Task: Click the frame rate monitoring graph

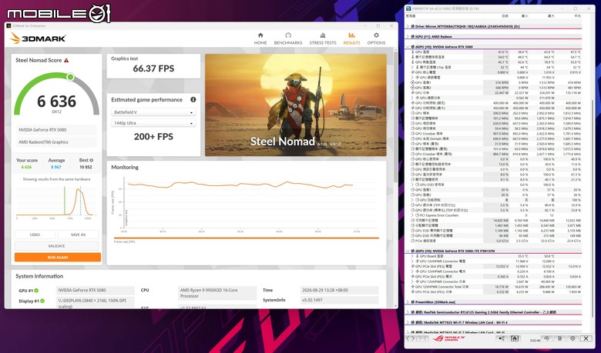Action: (243, 203)
